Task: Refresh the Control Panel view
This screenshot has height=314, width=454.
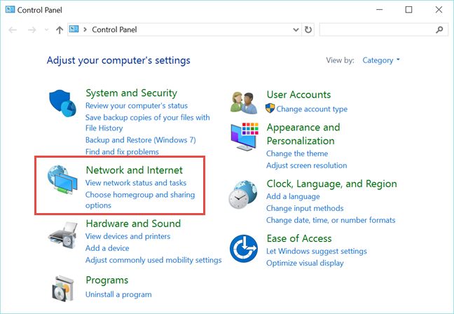Action: [308, 29]
